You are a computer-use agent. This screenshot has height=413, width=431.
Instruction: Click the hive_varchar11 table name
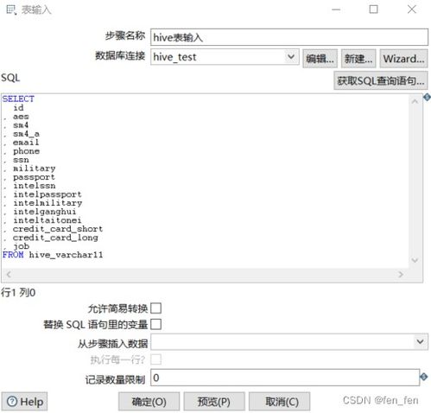click(66, 255)
